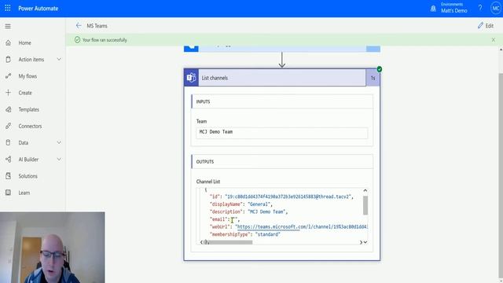Go to Home in the sidebar
Screen dimensions: 503x283
click(24, 43)
